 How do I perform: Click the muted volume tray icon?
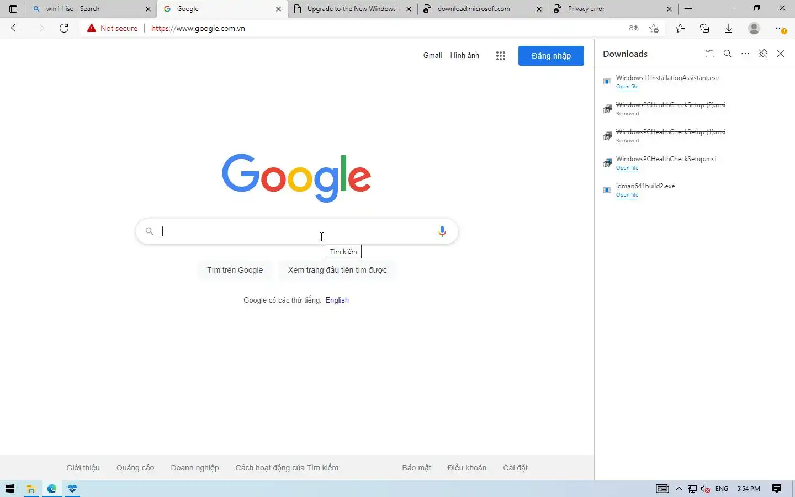pyautogui.click(x=705, y=489)
